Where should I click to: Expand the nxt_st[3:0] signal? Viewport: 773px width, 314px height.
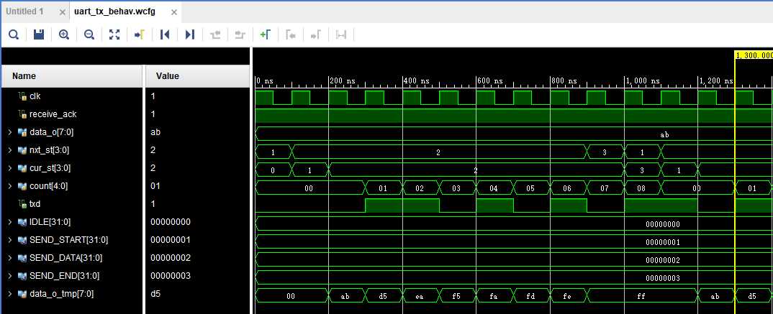tap(10, 150)
